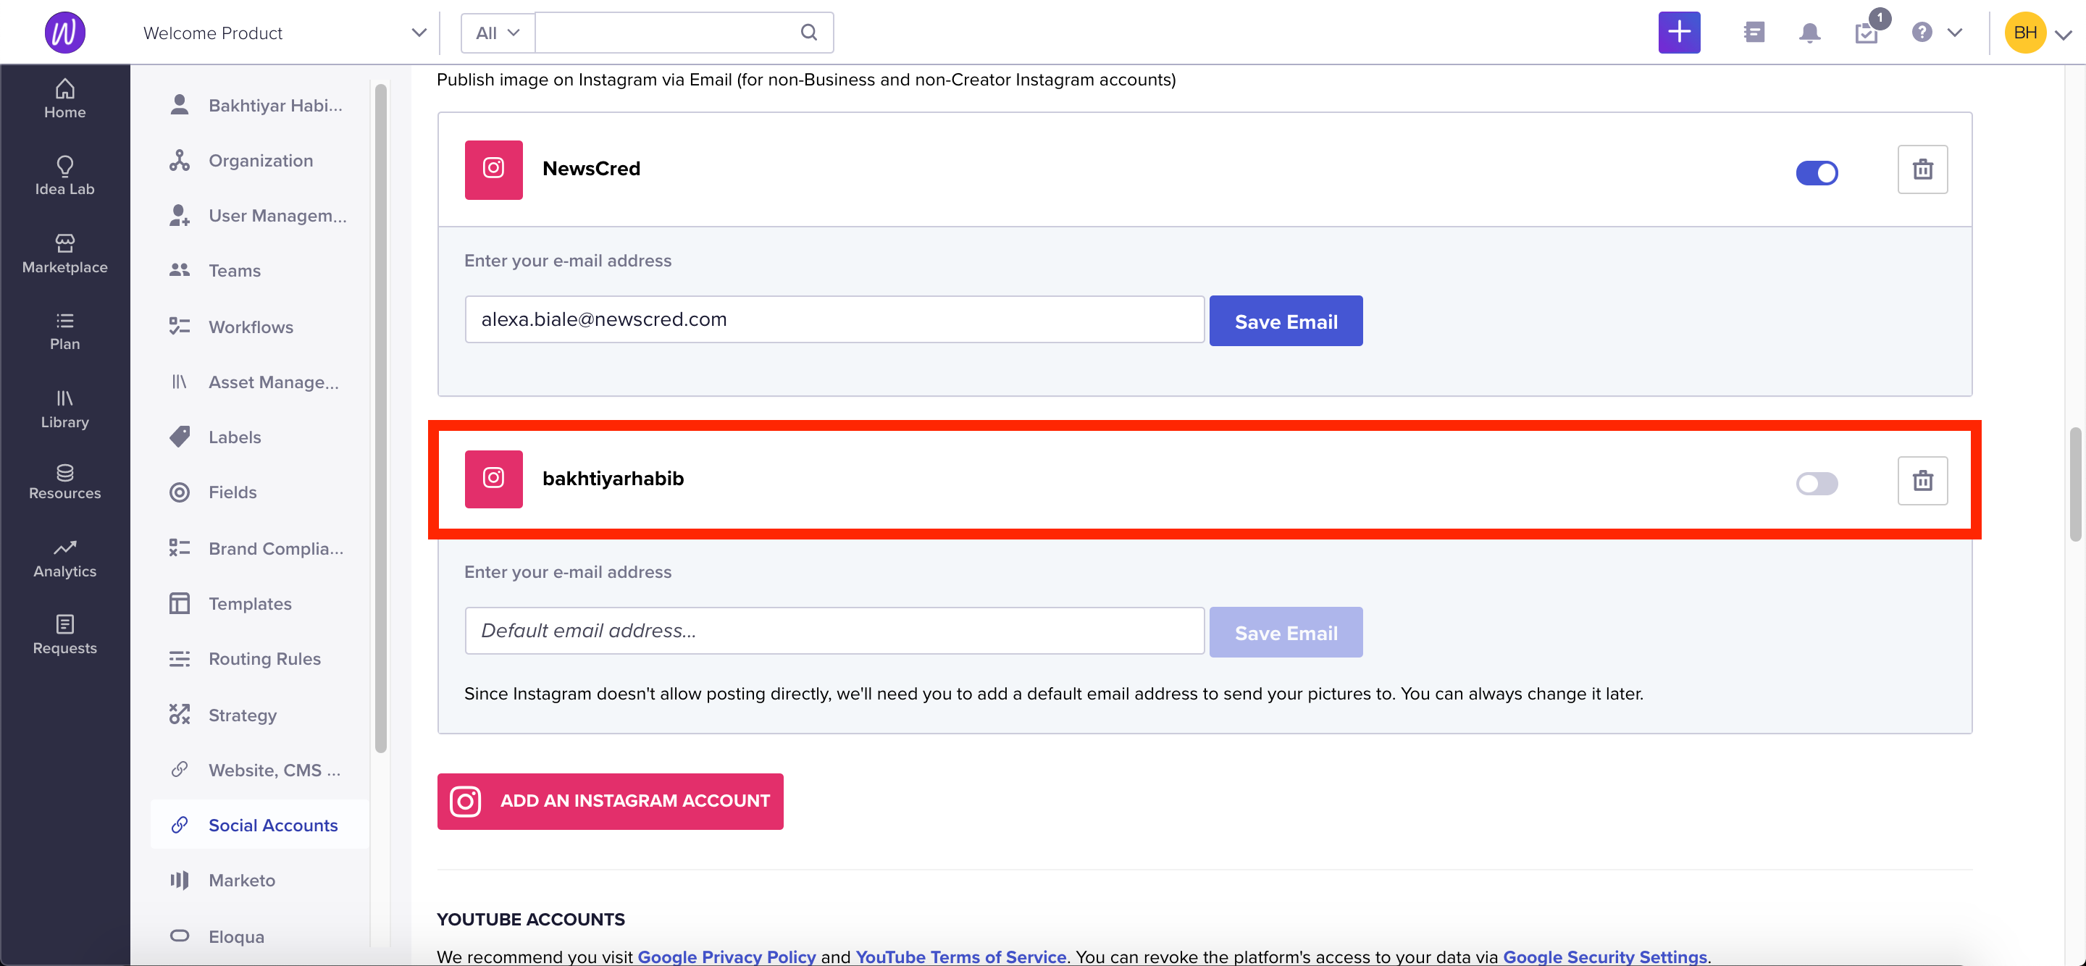Open Organization settings
2086x966 pixels.
point(259,160)
